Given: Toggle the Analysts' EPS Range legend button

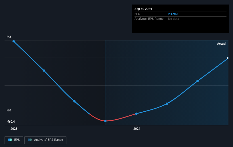Looking at the screenshot, I should tap(45, 140).
